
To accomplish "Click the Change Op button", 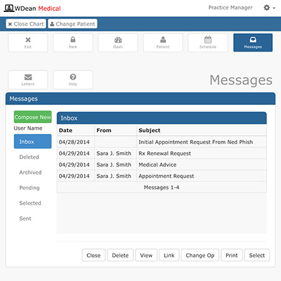I will tap(200, 255).
